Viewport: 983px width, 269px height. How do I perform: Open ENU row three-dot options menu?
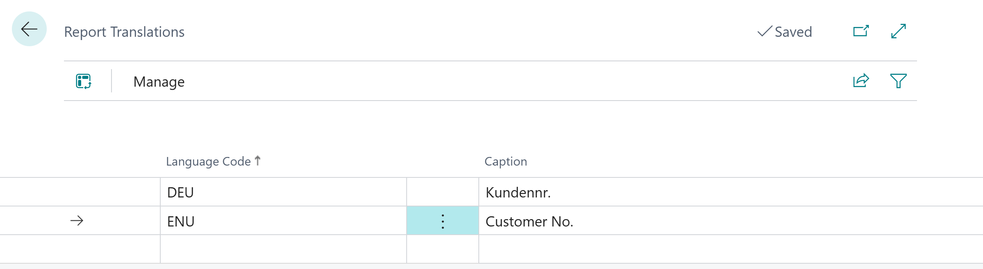coord(443,221)
